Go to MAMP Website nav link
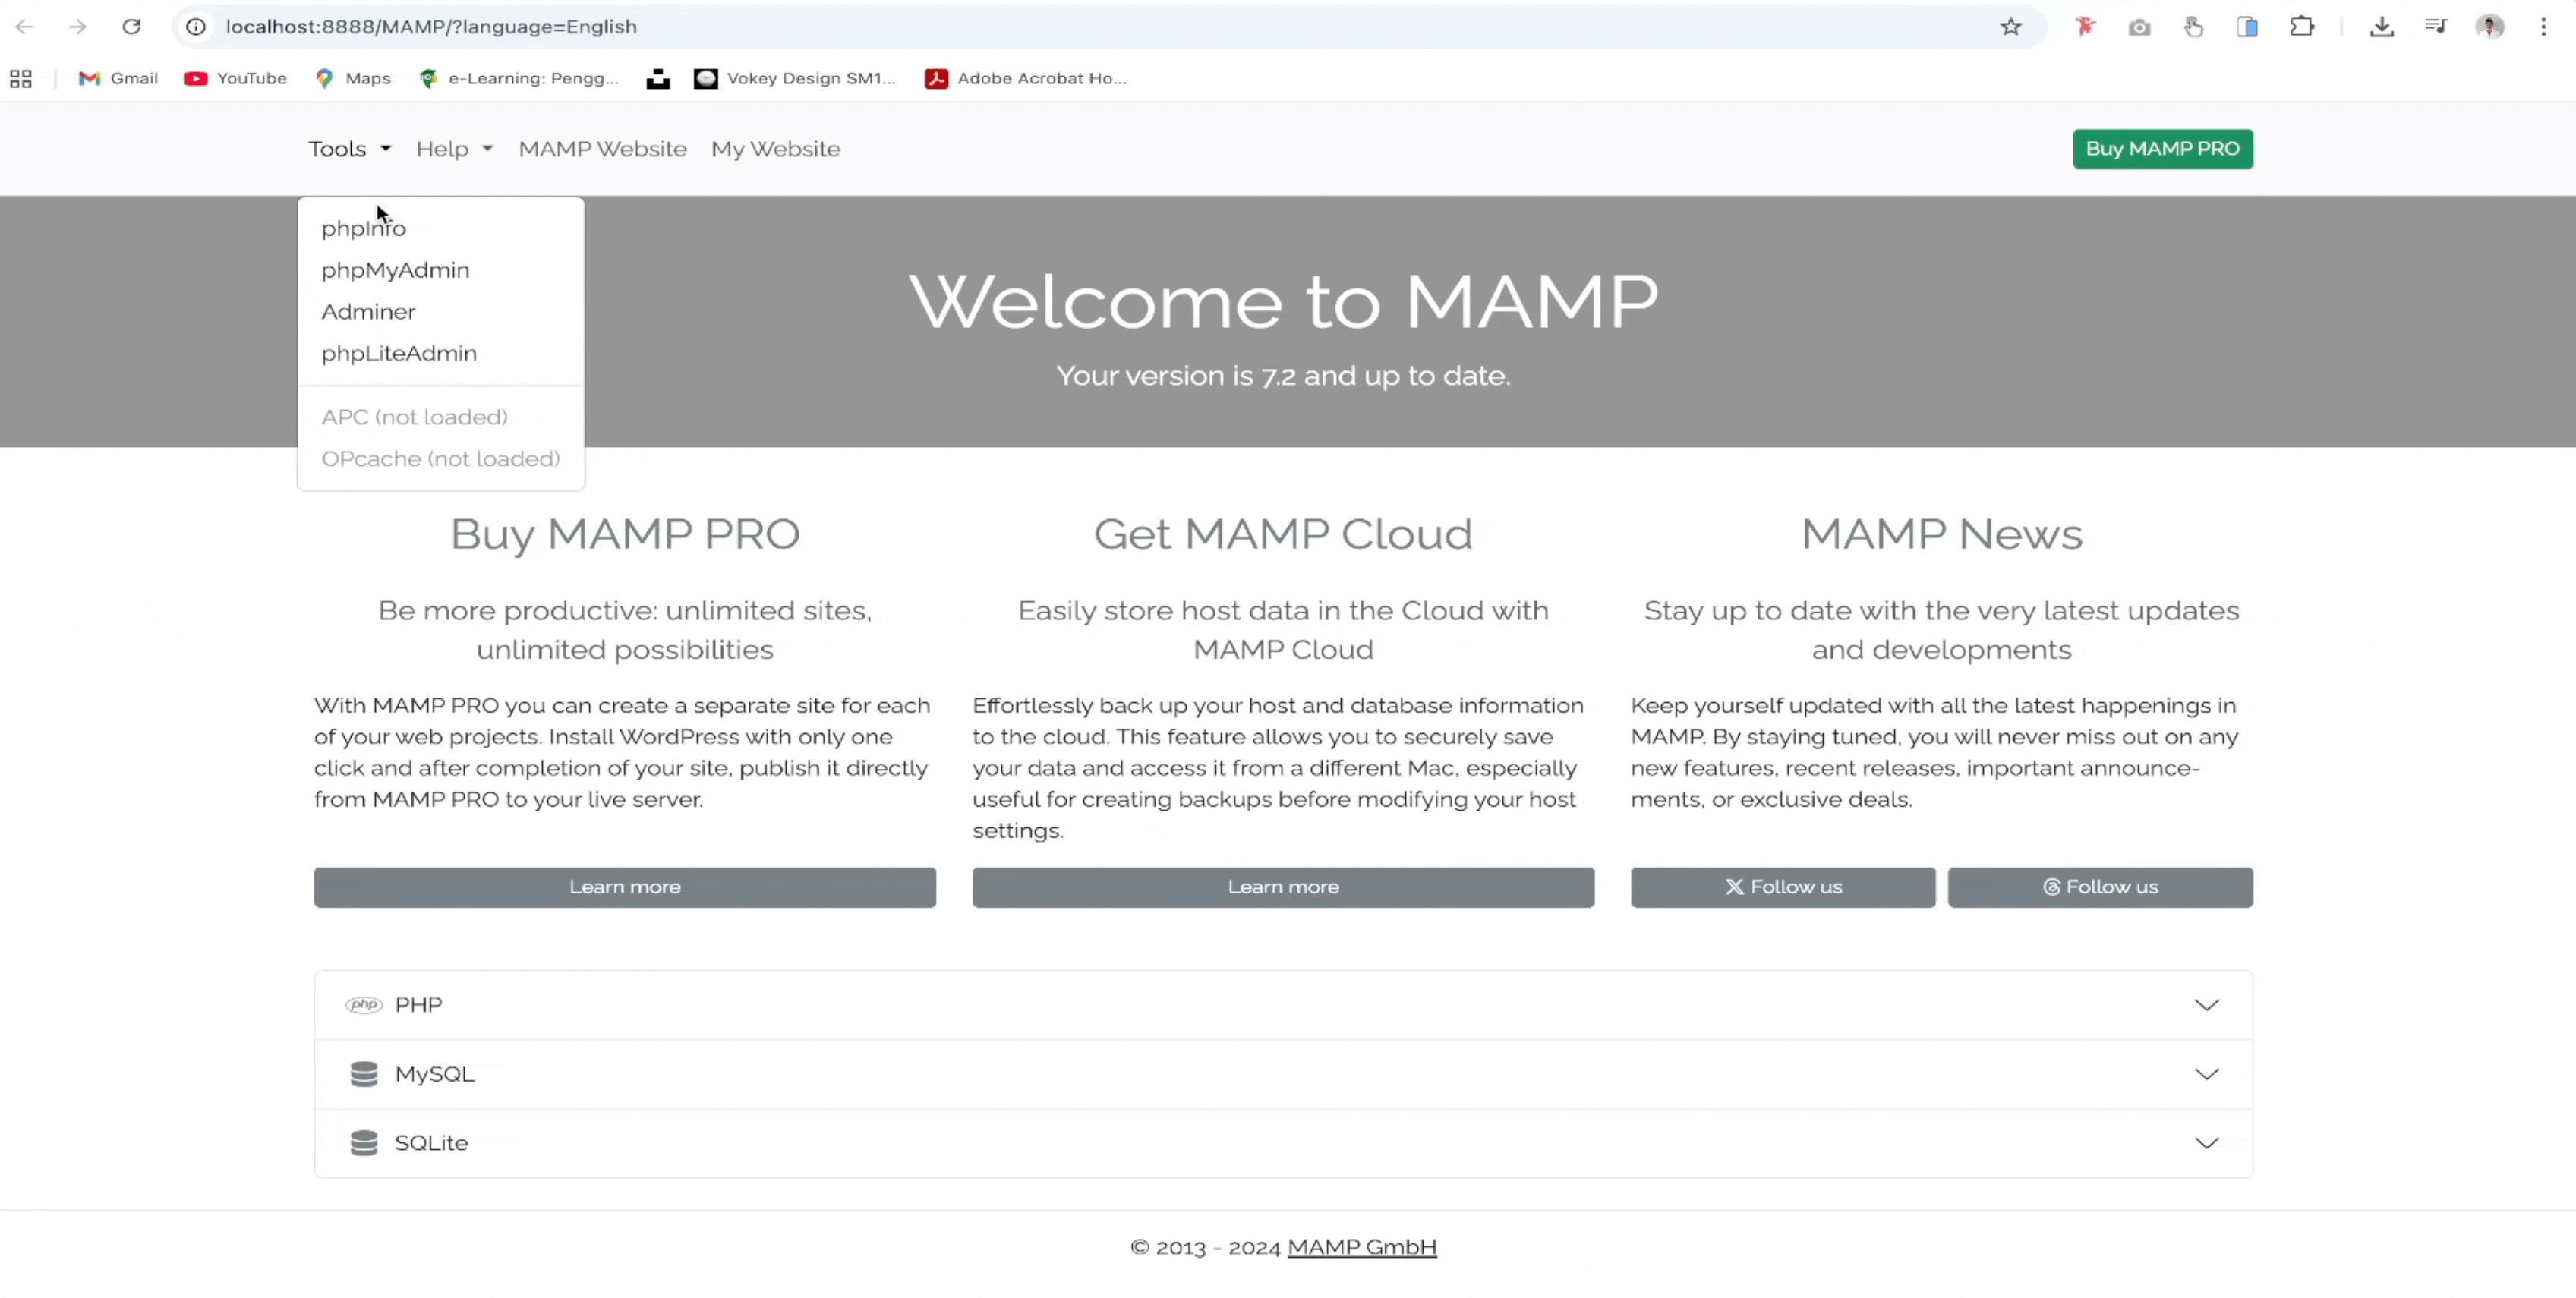This screenshot has width=2576, height=1298. pyautogui.click(x=602, y=149)
